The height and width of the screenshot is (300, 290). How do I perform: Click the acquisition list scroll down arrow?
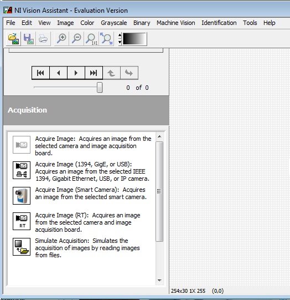click(x=159, y=281)
